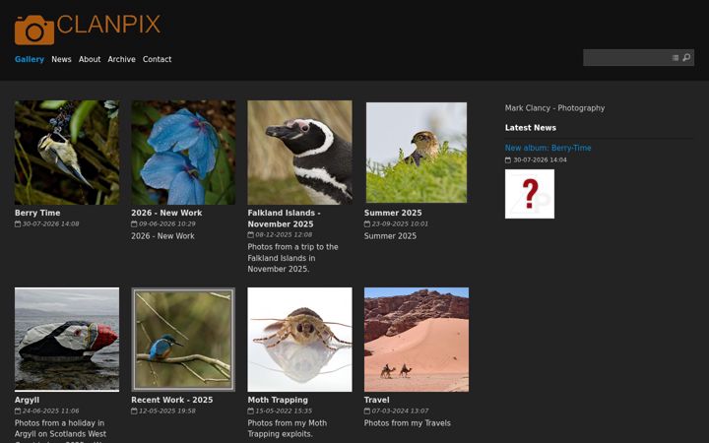Click the calendar icon under Recent Work - 2025

(134, 411)
